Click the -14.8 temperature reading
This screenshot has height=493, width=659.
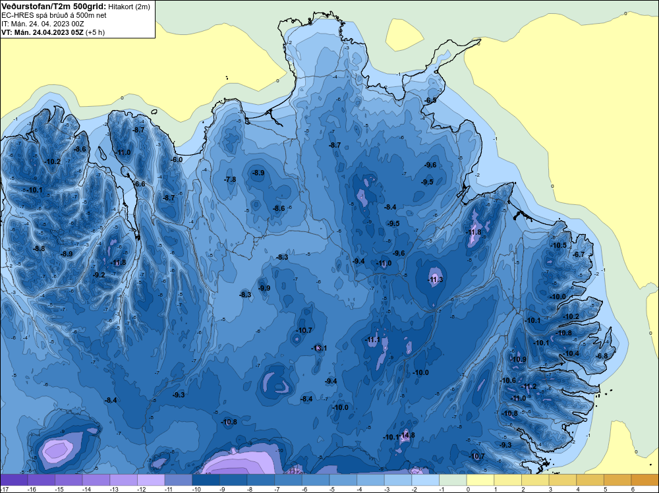click(x=407, y=435)
